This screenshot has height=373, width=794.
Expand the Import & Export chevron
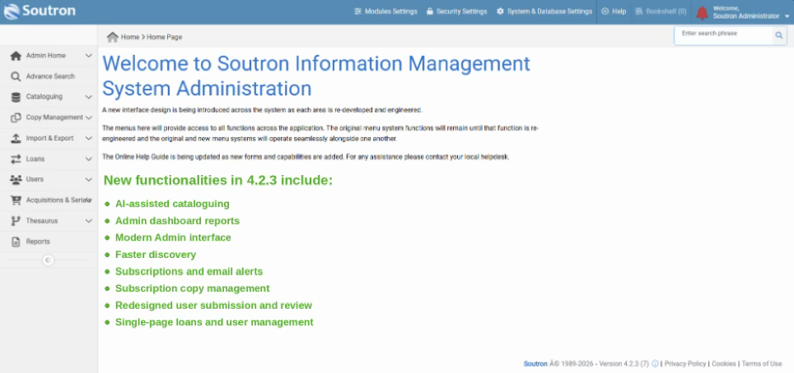coord(89,139)
